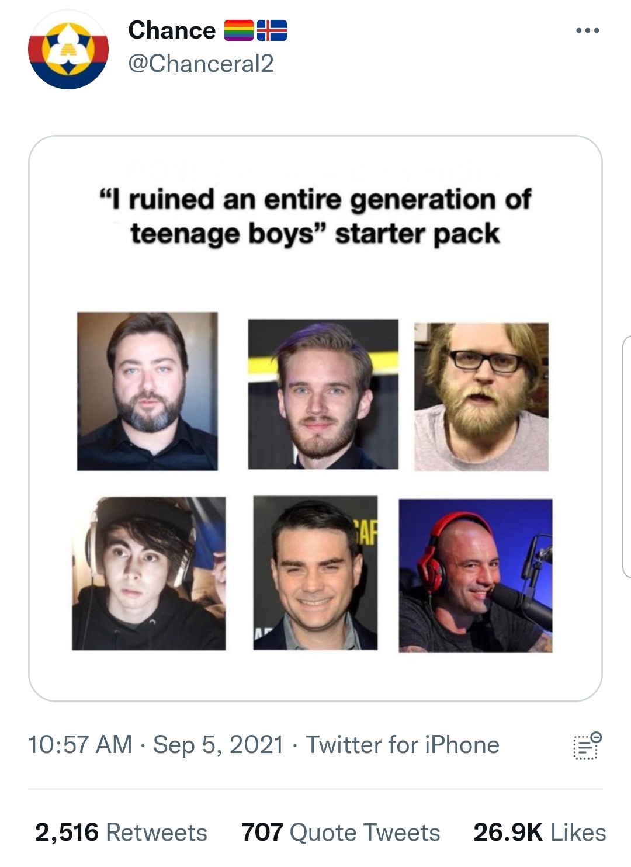Click the 10:57 AM timestamp
631x867 pixels.
point(80,745)
